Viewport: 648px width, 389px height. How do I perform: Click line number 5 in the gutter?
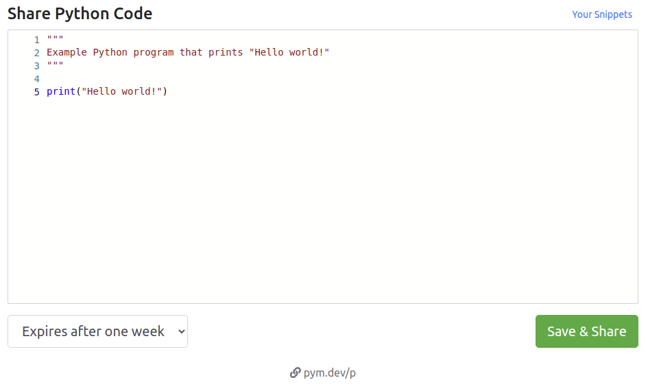coord(37,92)
